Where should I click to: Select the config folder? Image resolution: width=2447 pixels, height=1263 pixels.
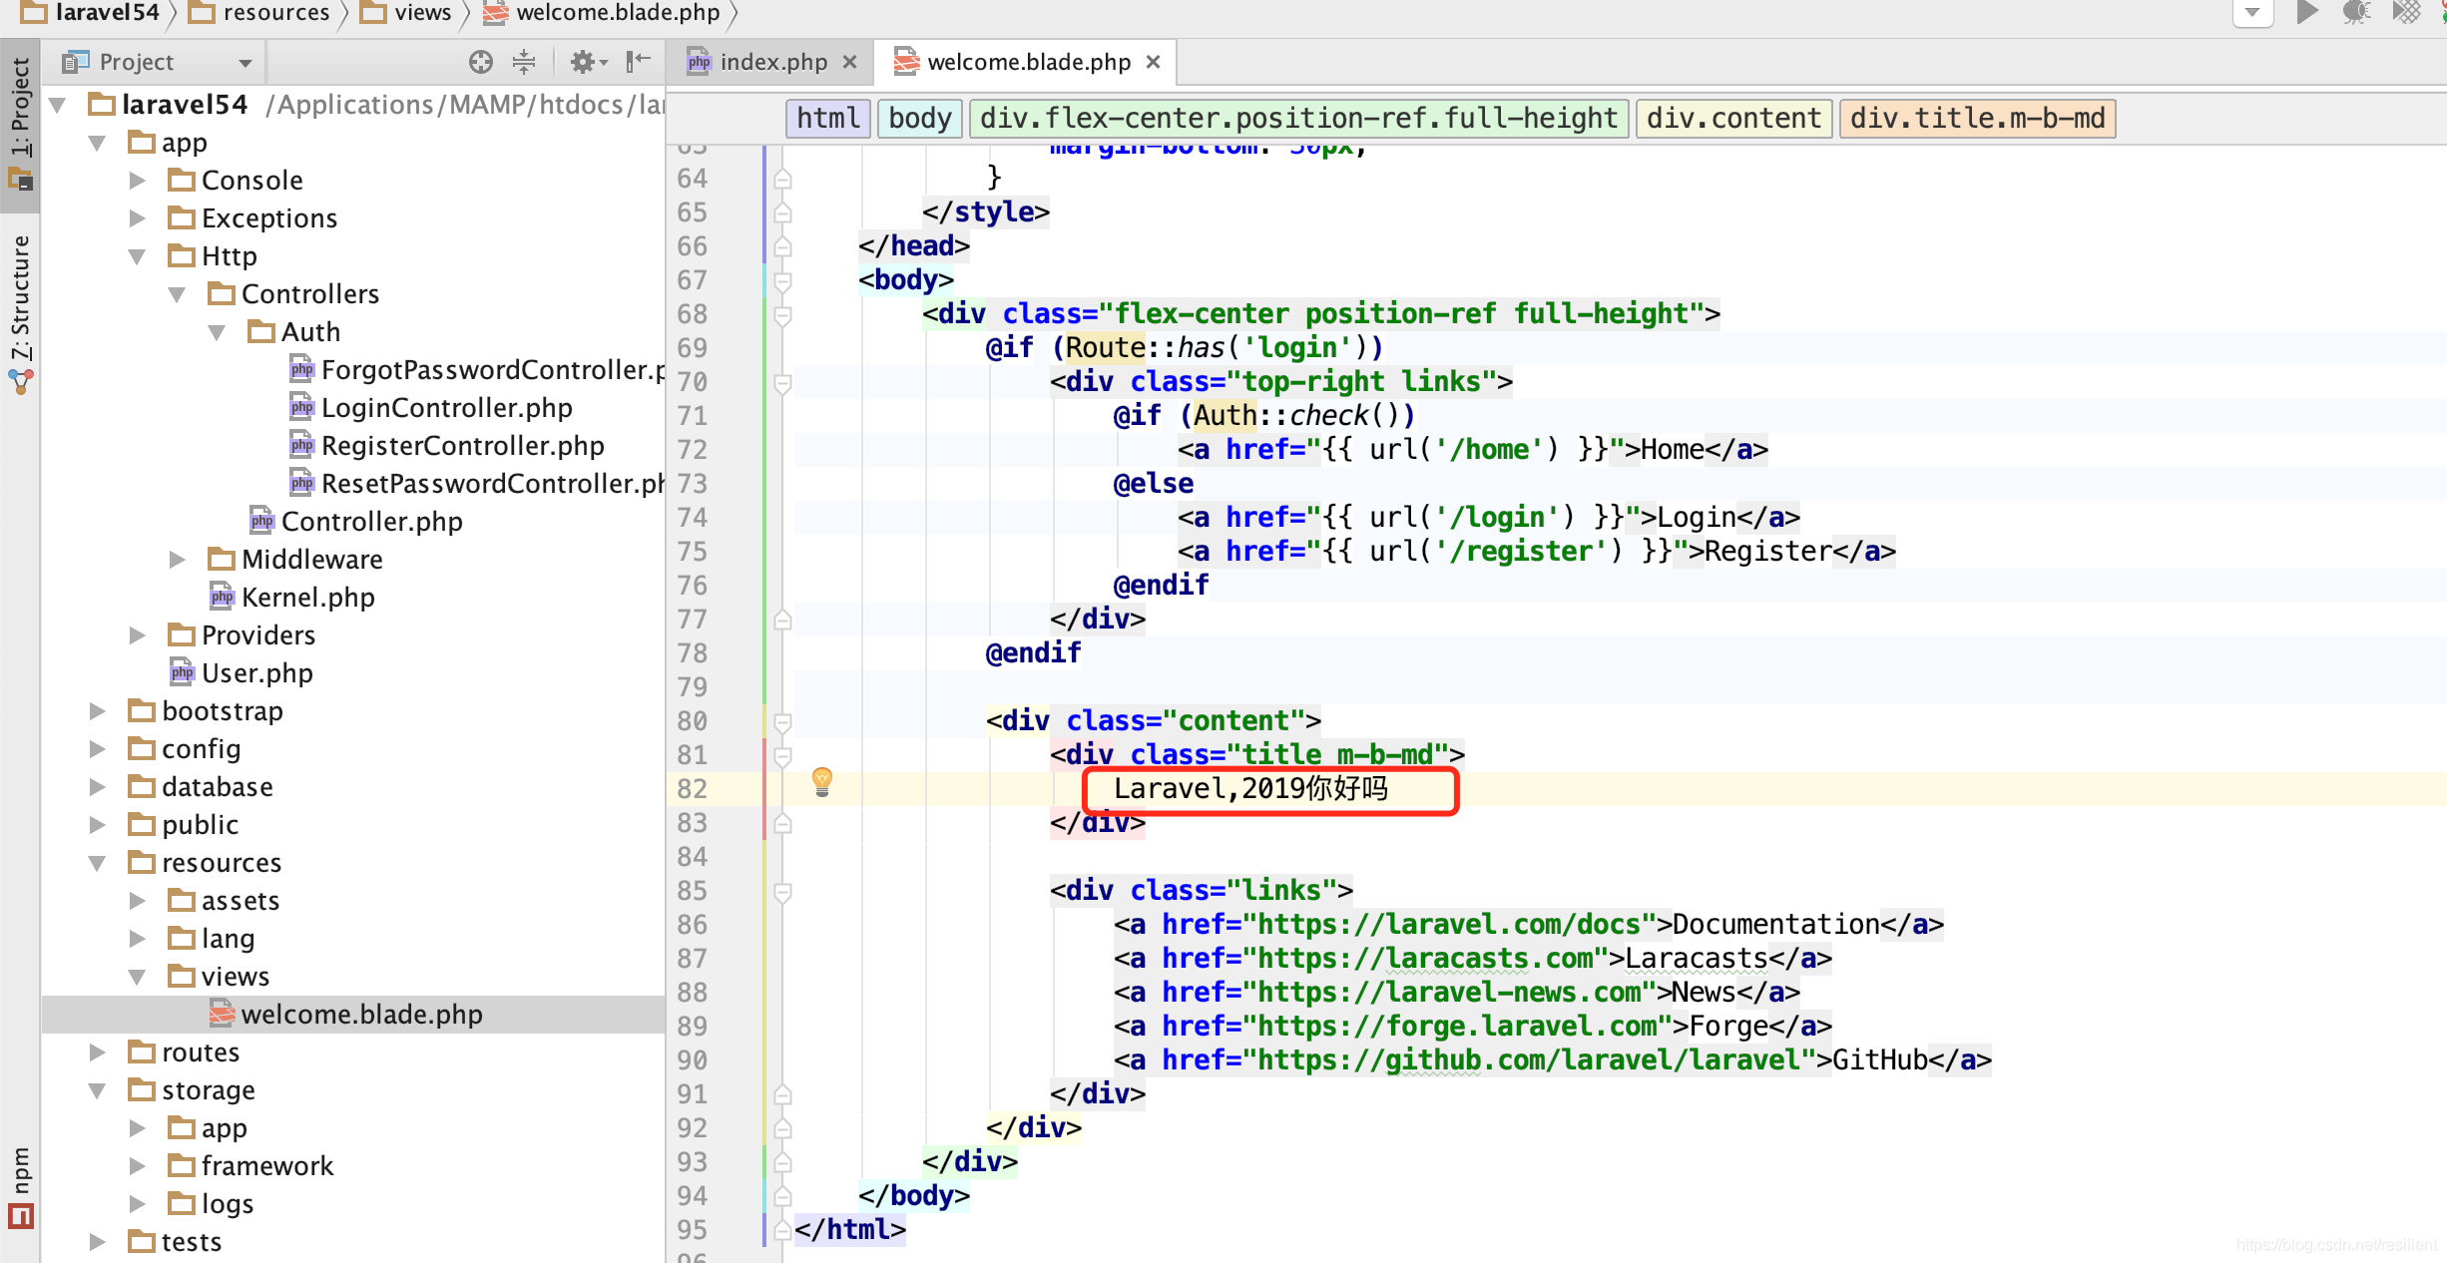(x=186, y=749)
